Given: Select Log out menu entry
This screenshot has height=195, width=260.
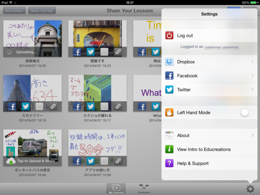Looking at the screenshot, I should tap(209, 36).
